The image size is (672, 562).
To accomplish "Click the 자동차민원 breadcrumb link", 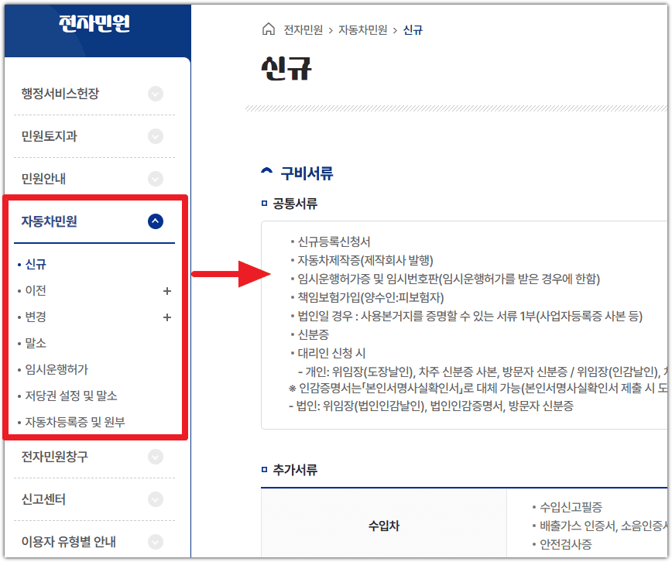I will click(364, 28).
